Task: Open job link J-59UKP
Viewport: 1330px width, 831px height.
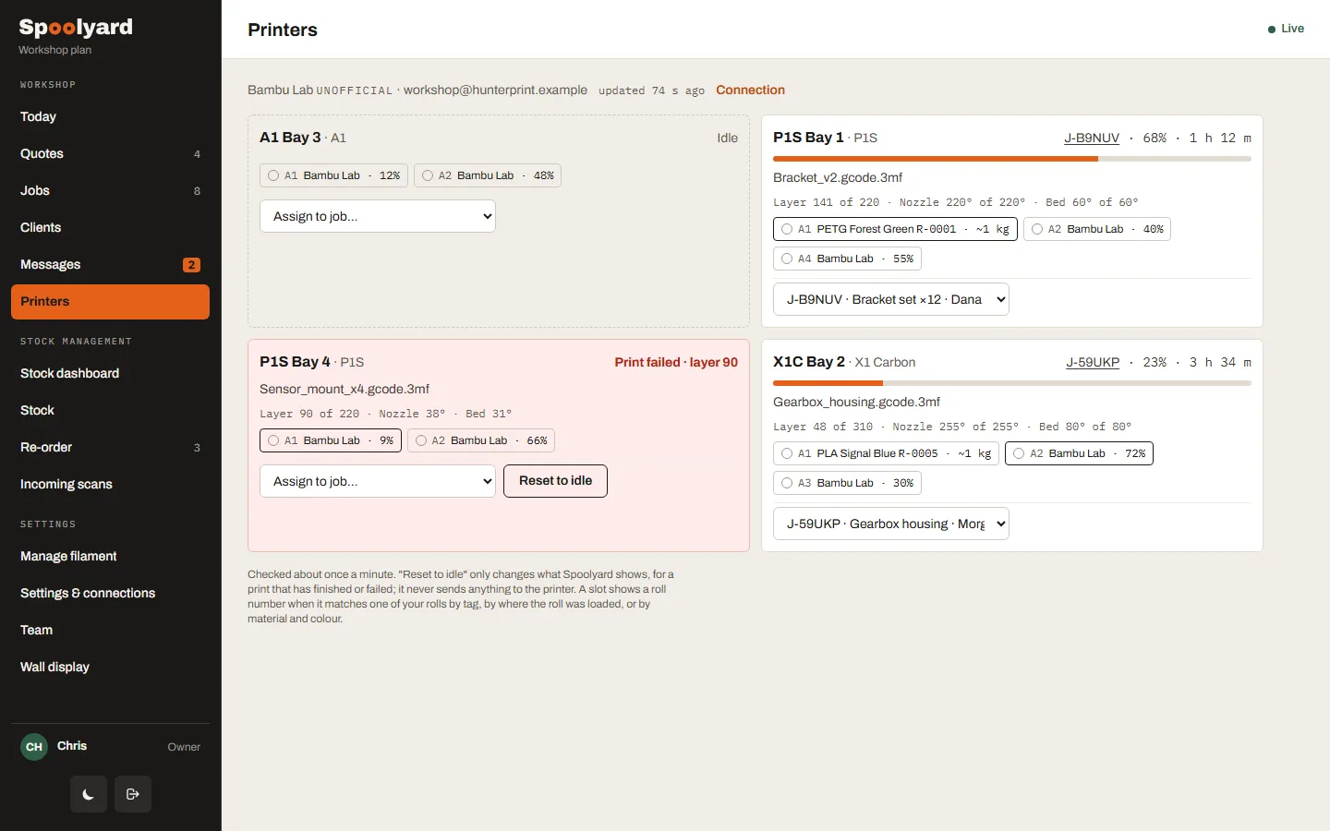Action: (x=1093, y=363)
